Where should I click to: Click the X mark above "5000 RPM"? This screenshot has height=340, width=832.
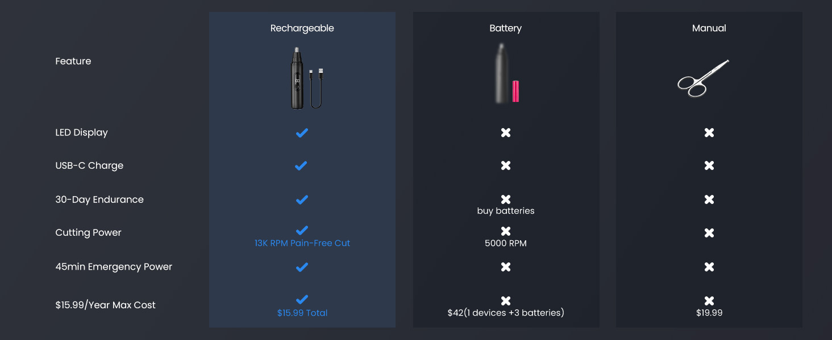point(505,231)
